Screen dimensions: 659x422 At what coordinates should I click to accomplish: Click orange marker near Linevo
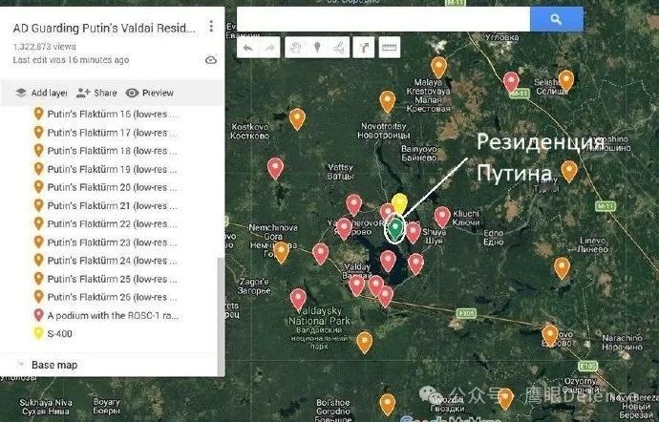(562, 267)
